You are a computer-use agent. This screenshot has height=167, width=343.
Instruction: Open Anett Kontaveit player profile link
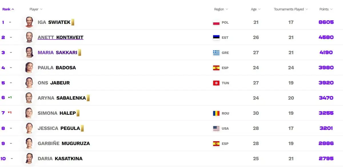[x=61, y=37]
